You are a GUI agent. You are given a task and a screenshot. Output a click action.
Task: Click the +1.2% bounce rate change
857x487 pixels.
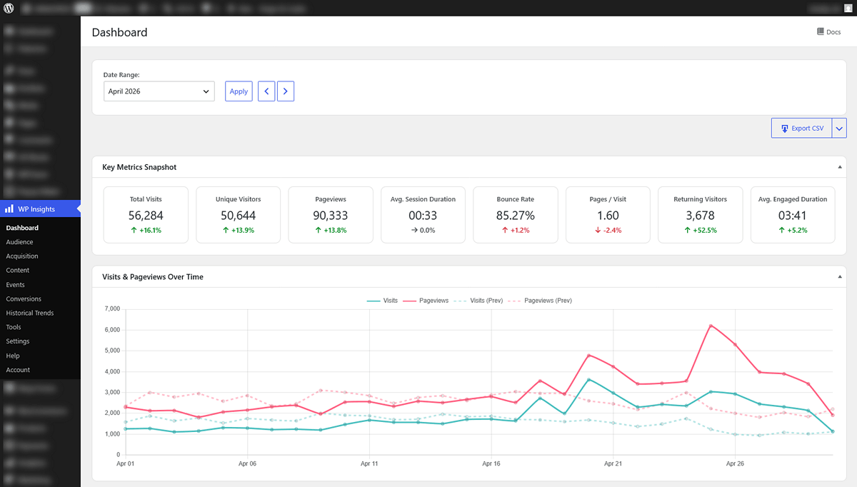pos(515,231)
